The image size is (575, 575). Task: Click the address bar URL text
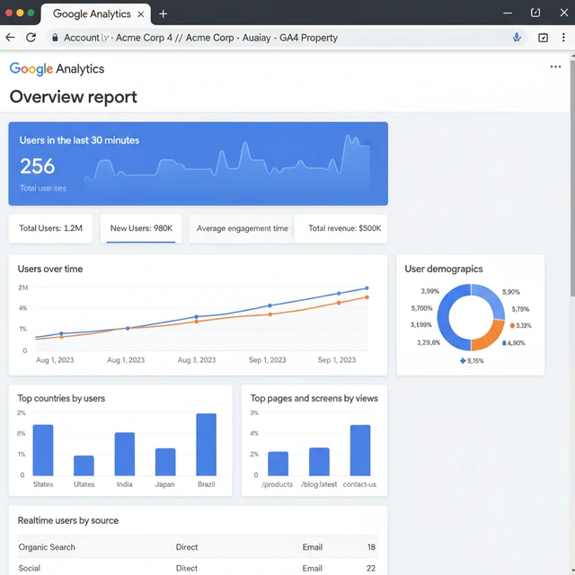[200, 38]
